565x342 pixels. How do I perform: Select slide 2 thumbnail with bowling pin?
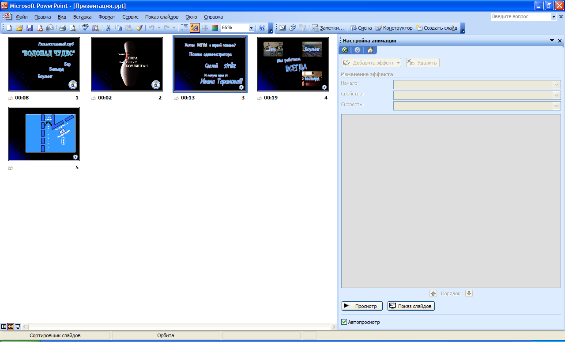tap(127, 64)
